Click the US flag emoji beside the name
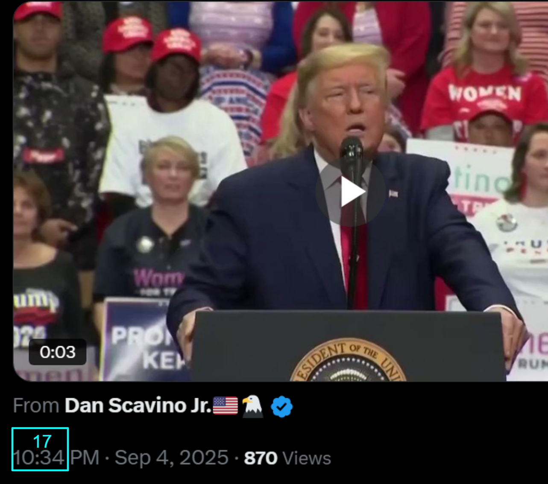 tap(225, 406)
